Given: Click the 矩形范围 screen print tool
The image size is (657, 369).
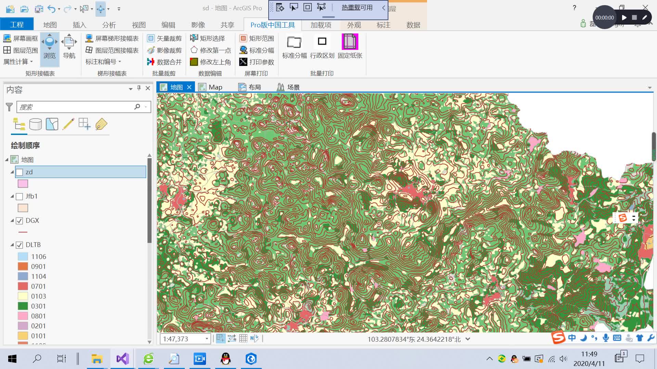Looking at the screenshot, I should click(257, 38).
